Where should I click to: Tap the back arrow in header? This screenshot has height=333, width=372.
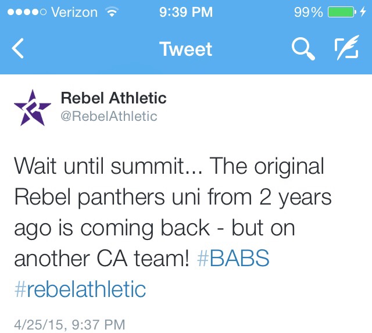[x=18, y=48]
